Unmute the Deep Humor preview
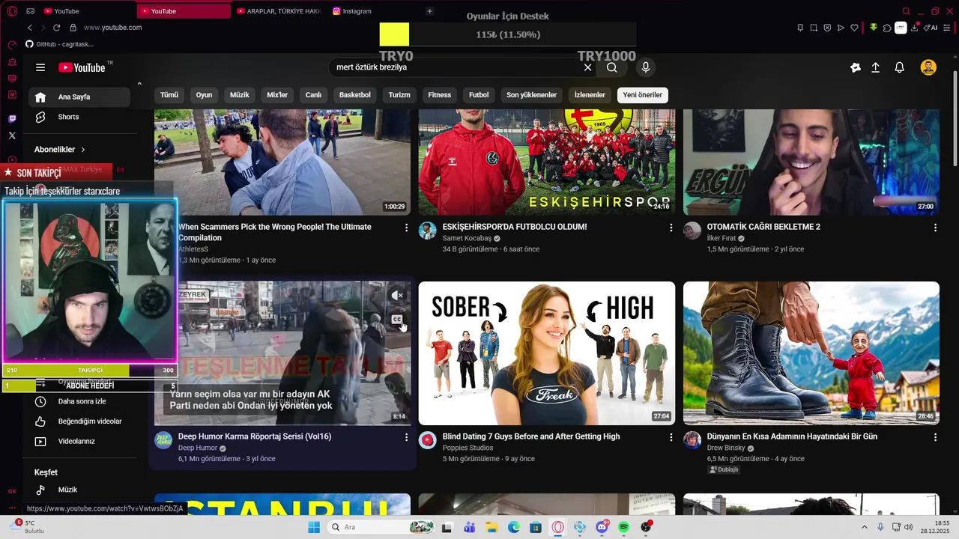The width and height of the screenshot is (959, 539). pyautogui.click(x=397, y=296)
